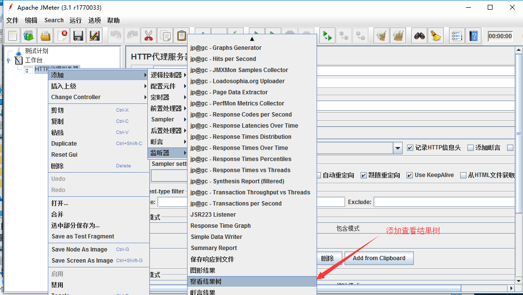Expand or collapse the 工作台 tree handle

click(x=8, y=60)
